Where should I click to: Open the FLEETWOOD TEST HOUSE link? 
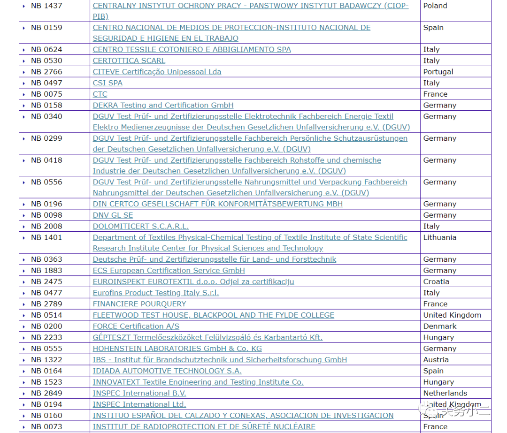(213, 315)
